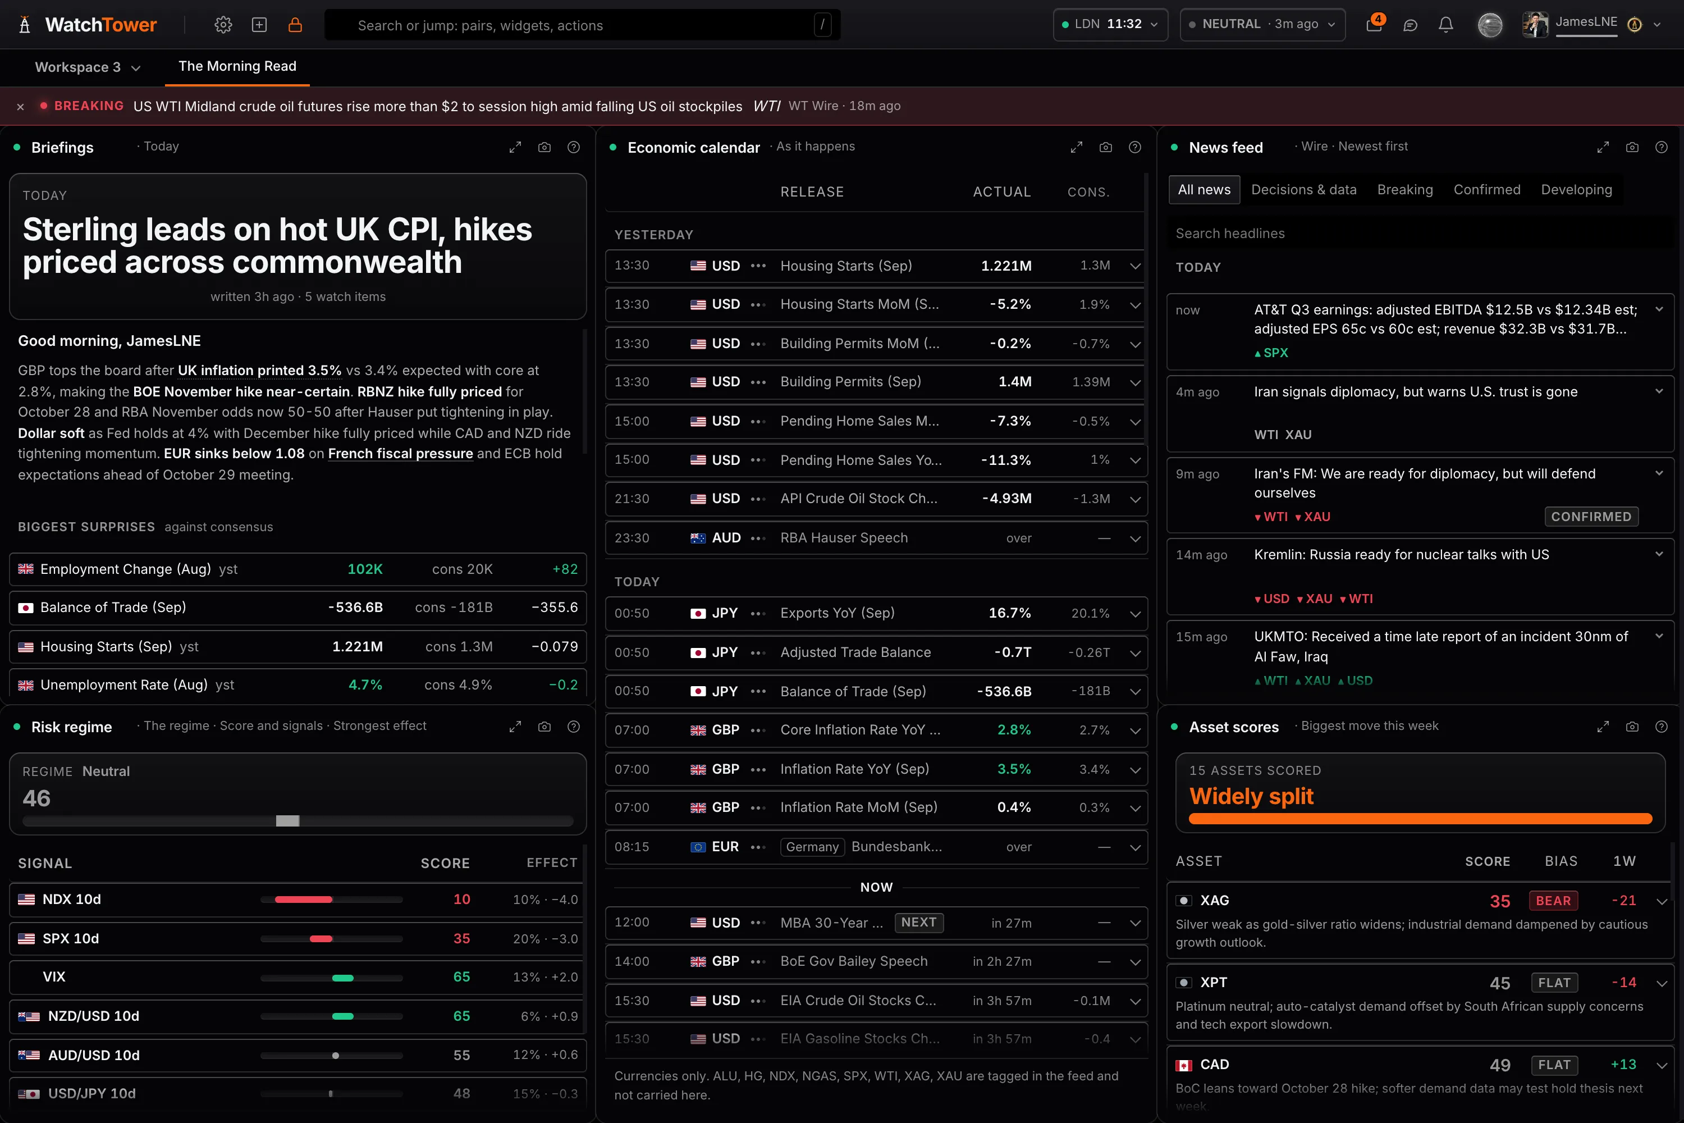Snapshot the Asset scores panel

1632,727
